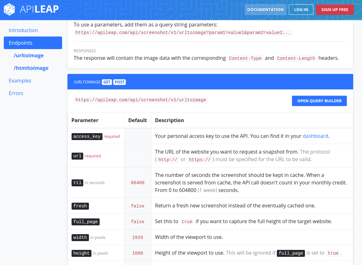The height and width of the screenshot is (265, 362).
Task: Click the url parameter label
Action: [77, 156]
